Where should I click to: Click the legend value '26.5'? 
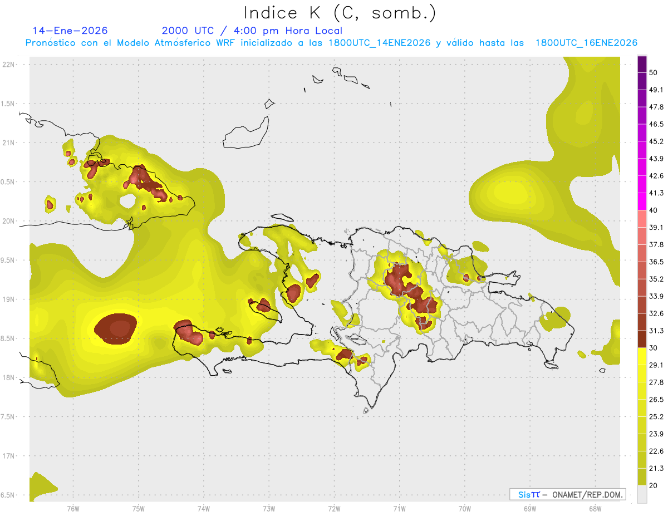pyautogui.click(x=656, y=400)
